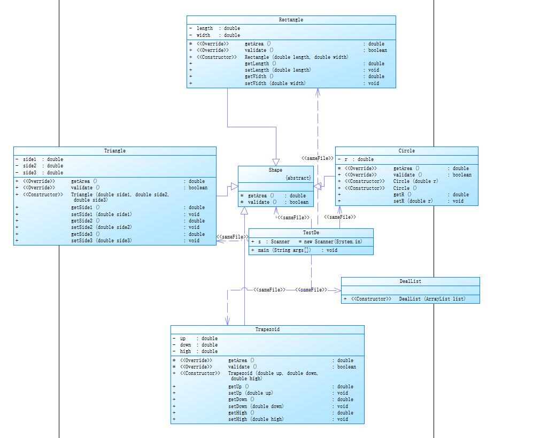Click the Rectangle length attribute
The height and width of the screenshot is (438, 533).
(215, 28)
